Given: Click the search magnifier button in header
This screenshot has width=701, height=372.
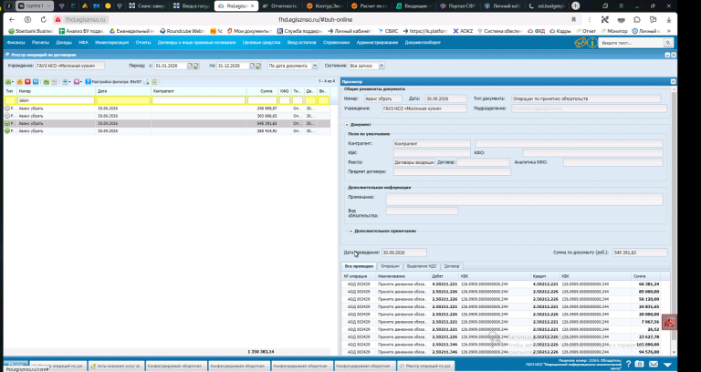Looking at the screenshot, I should coord(668,43).
